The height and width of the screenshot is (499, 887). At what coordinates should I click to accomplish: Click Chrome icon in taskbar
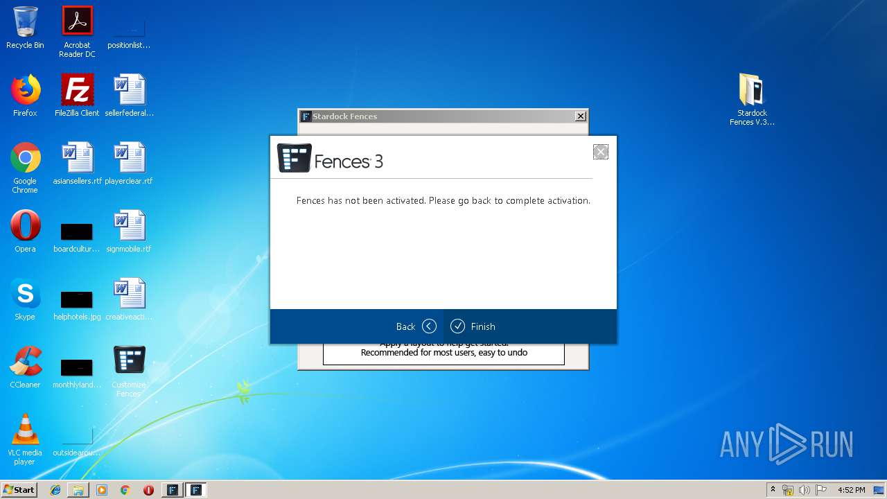coord(125,490)
